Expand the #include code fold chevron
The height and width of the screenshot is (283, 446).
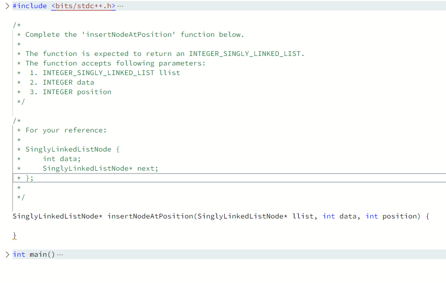[7, 5]
